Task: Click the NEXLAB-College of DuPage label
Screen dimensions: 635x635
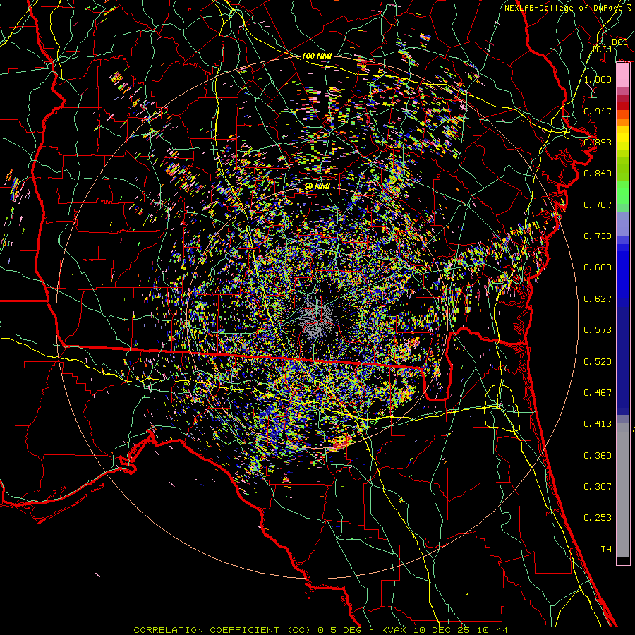Action: pos(565,8)
